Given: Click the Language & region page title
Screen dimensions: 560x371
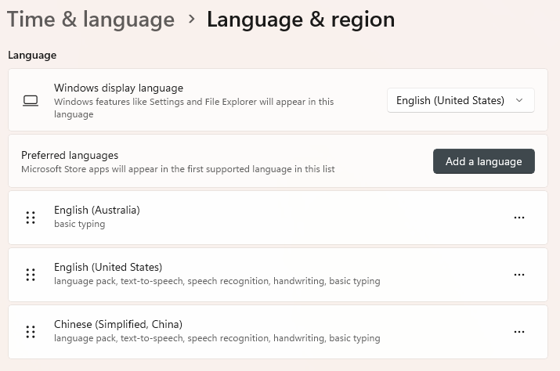Looking at the screenshot, I should [x=301, y=20].
